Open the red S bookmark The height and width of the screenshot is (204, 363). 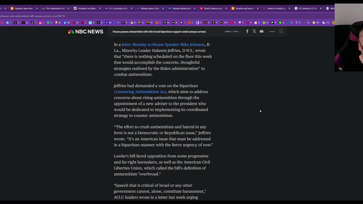[84, 23]
